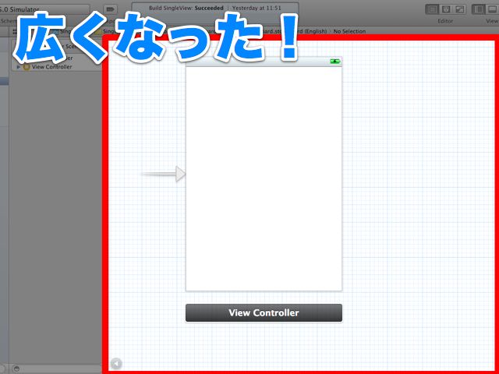This screenshot has height=374, width=499.
Task: Open the 5.0 Simulator scheme dropdown
Action: point(44,9)
